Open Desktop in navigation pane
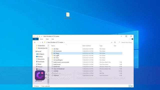Viewport: 160px width, 90px height. click(40, 57)
